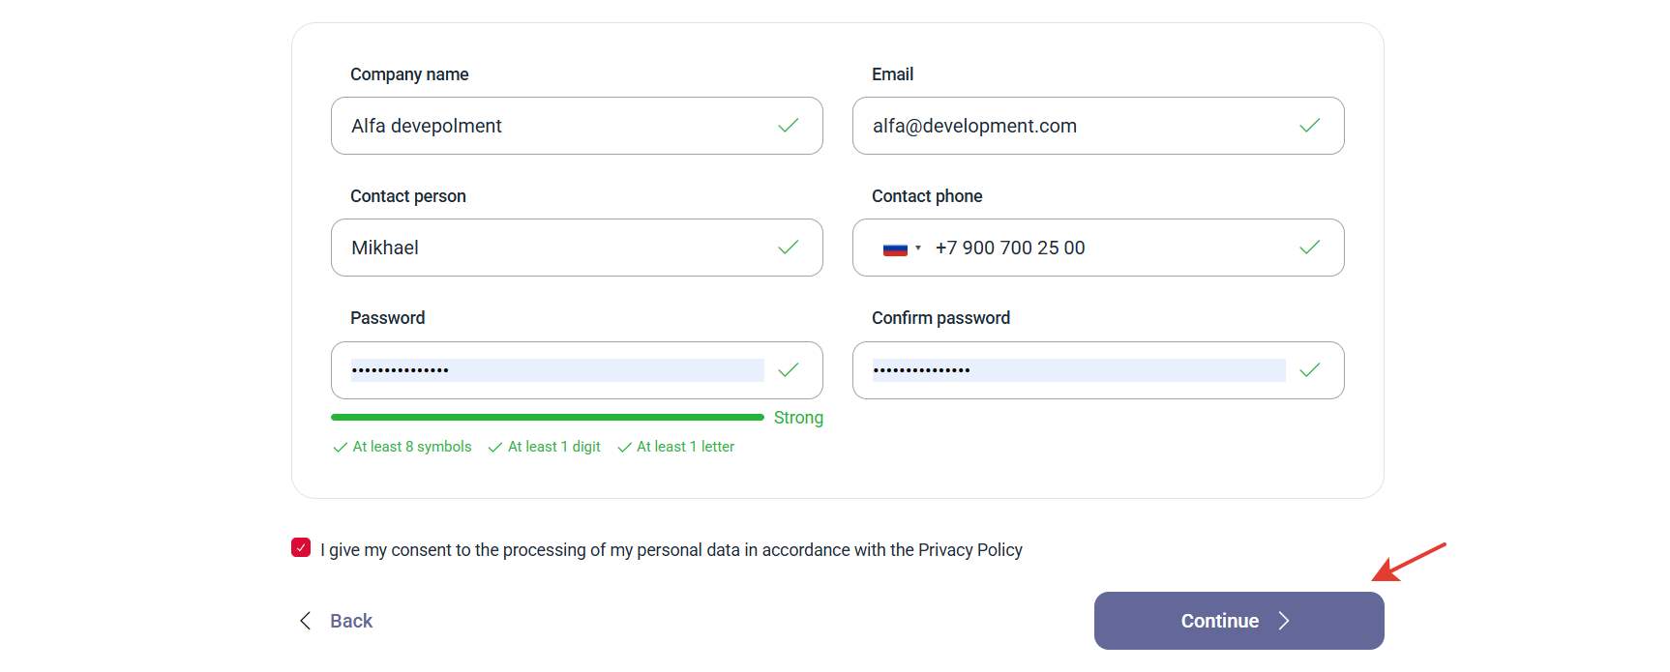Click the "At least 8 symbols" requirement
The image size is (1670, 672).
click(x=403, y=447)
